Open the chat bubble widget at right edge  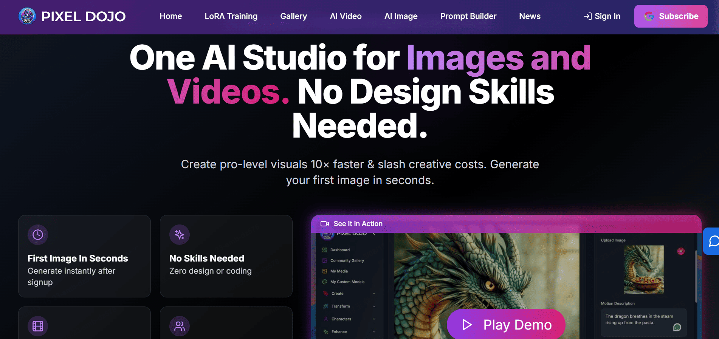(x=712, y=241)
